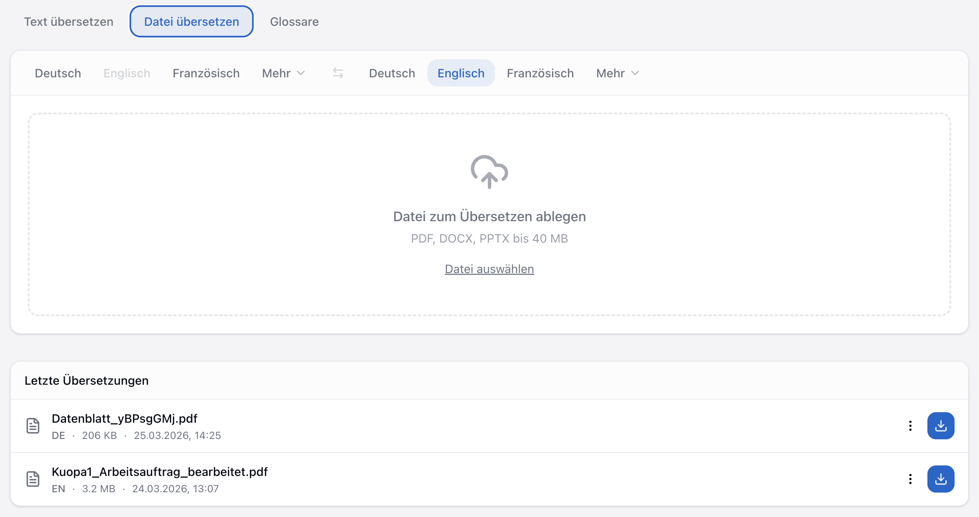Click the swap languages arrows icon
This screenshot has width=979, height=517.
(x=338, y=73)
